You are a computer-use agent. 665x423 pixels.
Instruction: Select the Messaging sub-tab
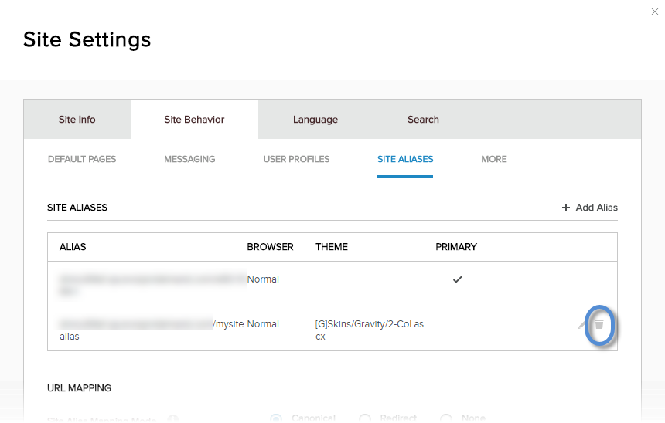[189, 159]
